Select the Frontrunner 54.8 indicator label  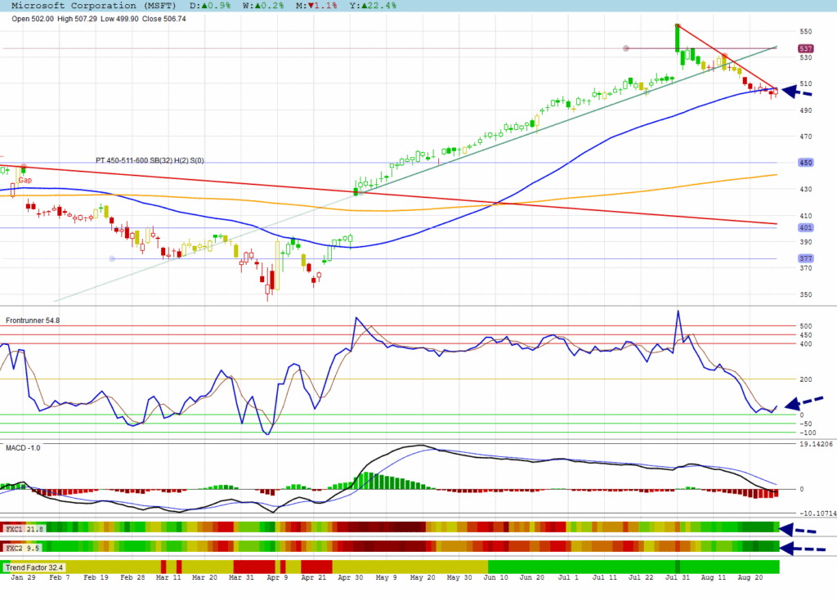[x=33, y=321]
